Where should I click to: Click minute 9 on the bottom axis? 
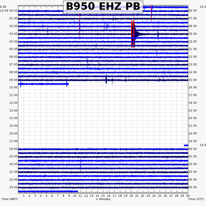pyautogui.click(x=69, y=196)
